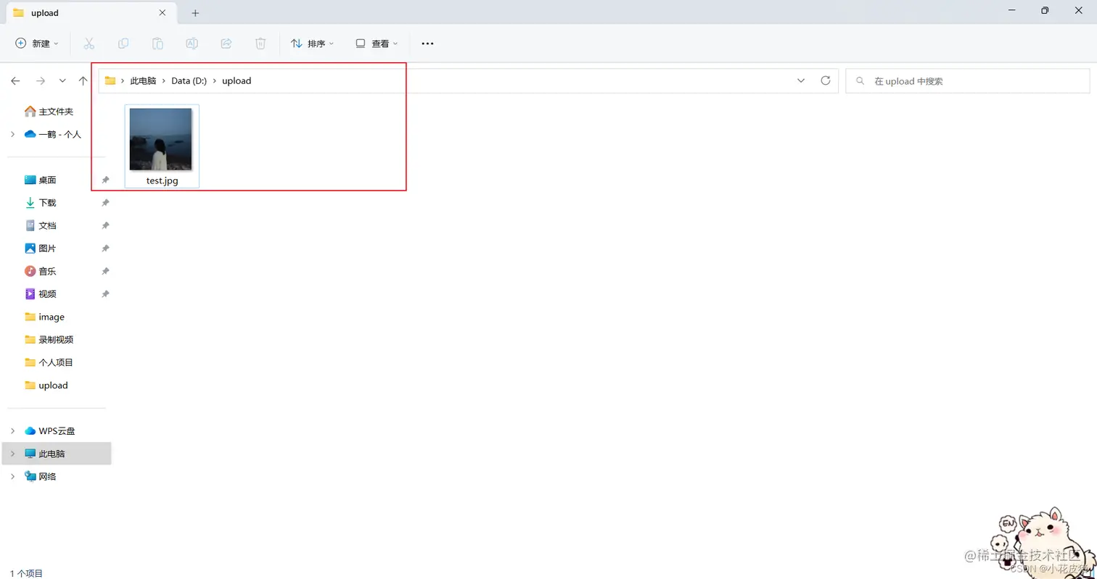Click the pin icon beside 视频

pyautogui.click(x=105, y=293)
